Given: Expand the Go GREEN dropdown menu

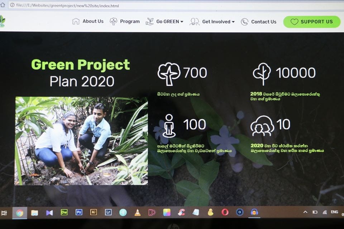Looking at the screenshot, I should tap(165, 21).
